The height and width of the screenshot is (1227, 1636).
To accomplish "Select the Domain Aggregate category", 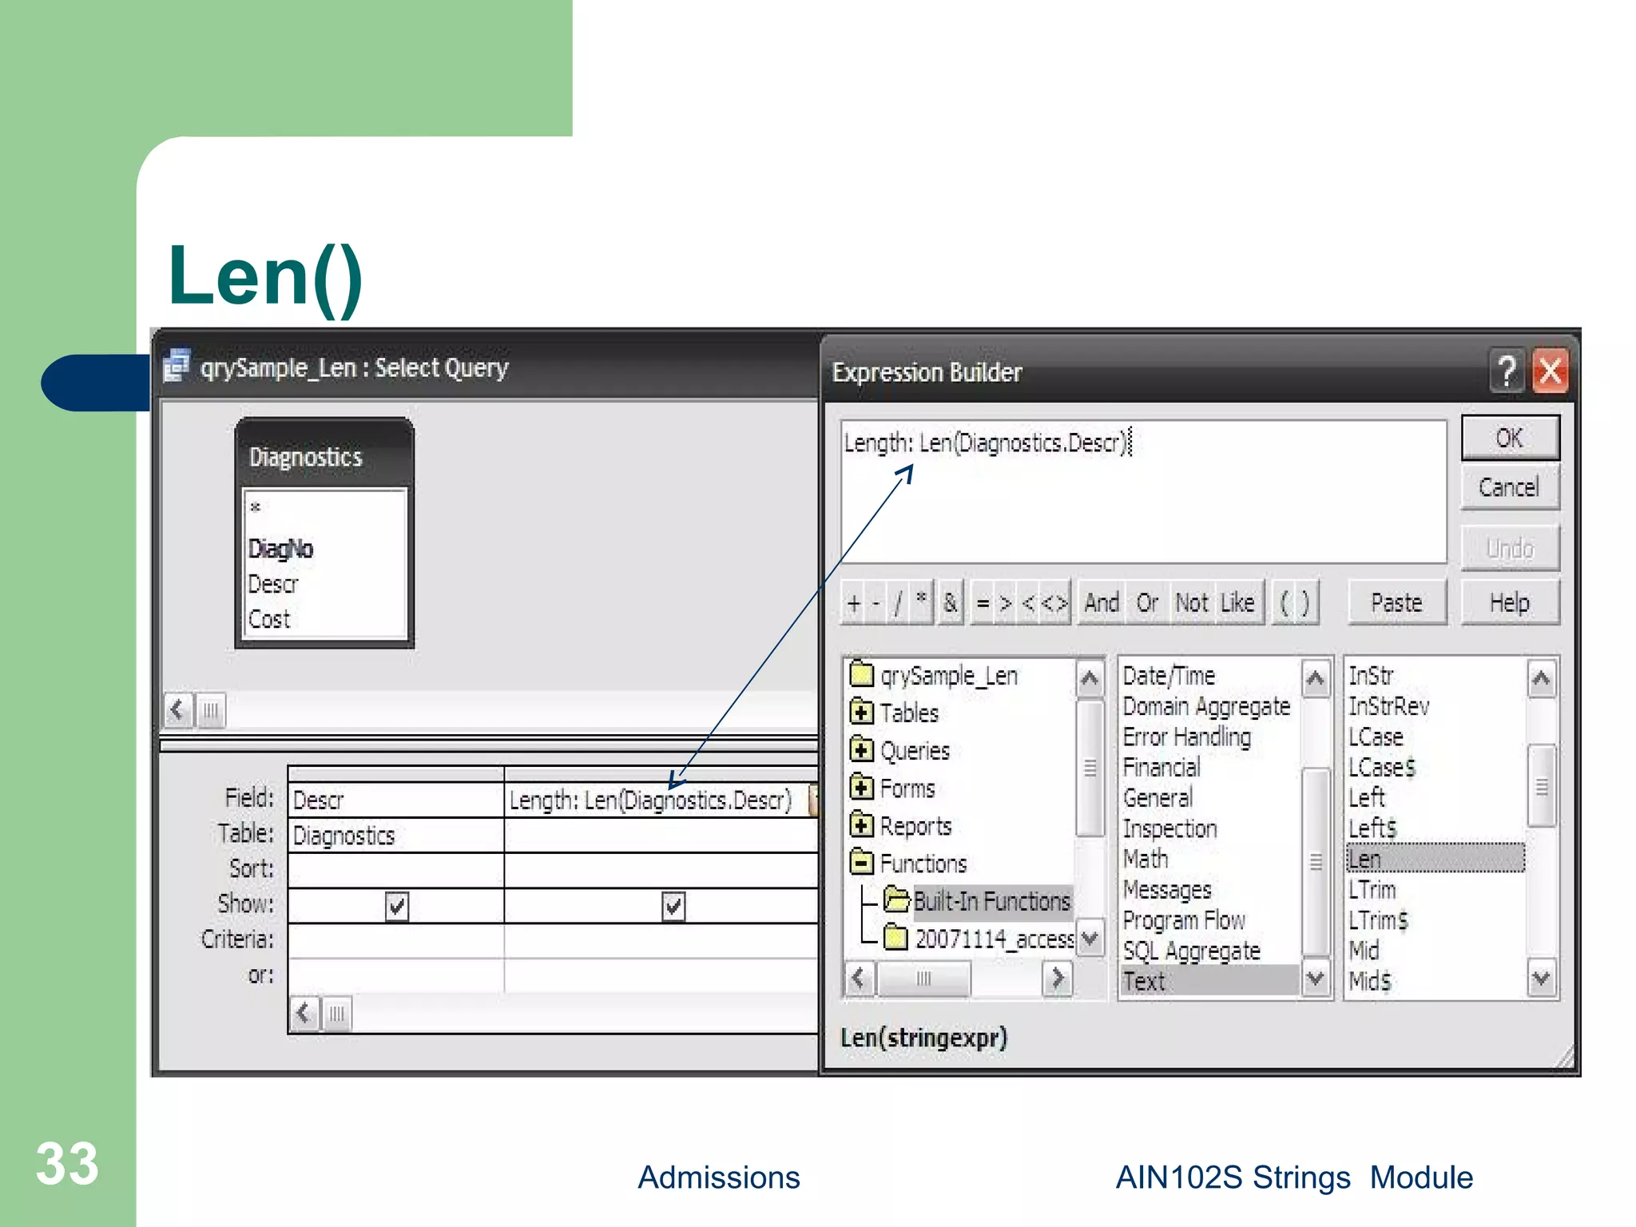I will [x=1206, y=706].
